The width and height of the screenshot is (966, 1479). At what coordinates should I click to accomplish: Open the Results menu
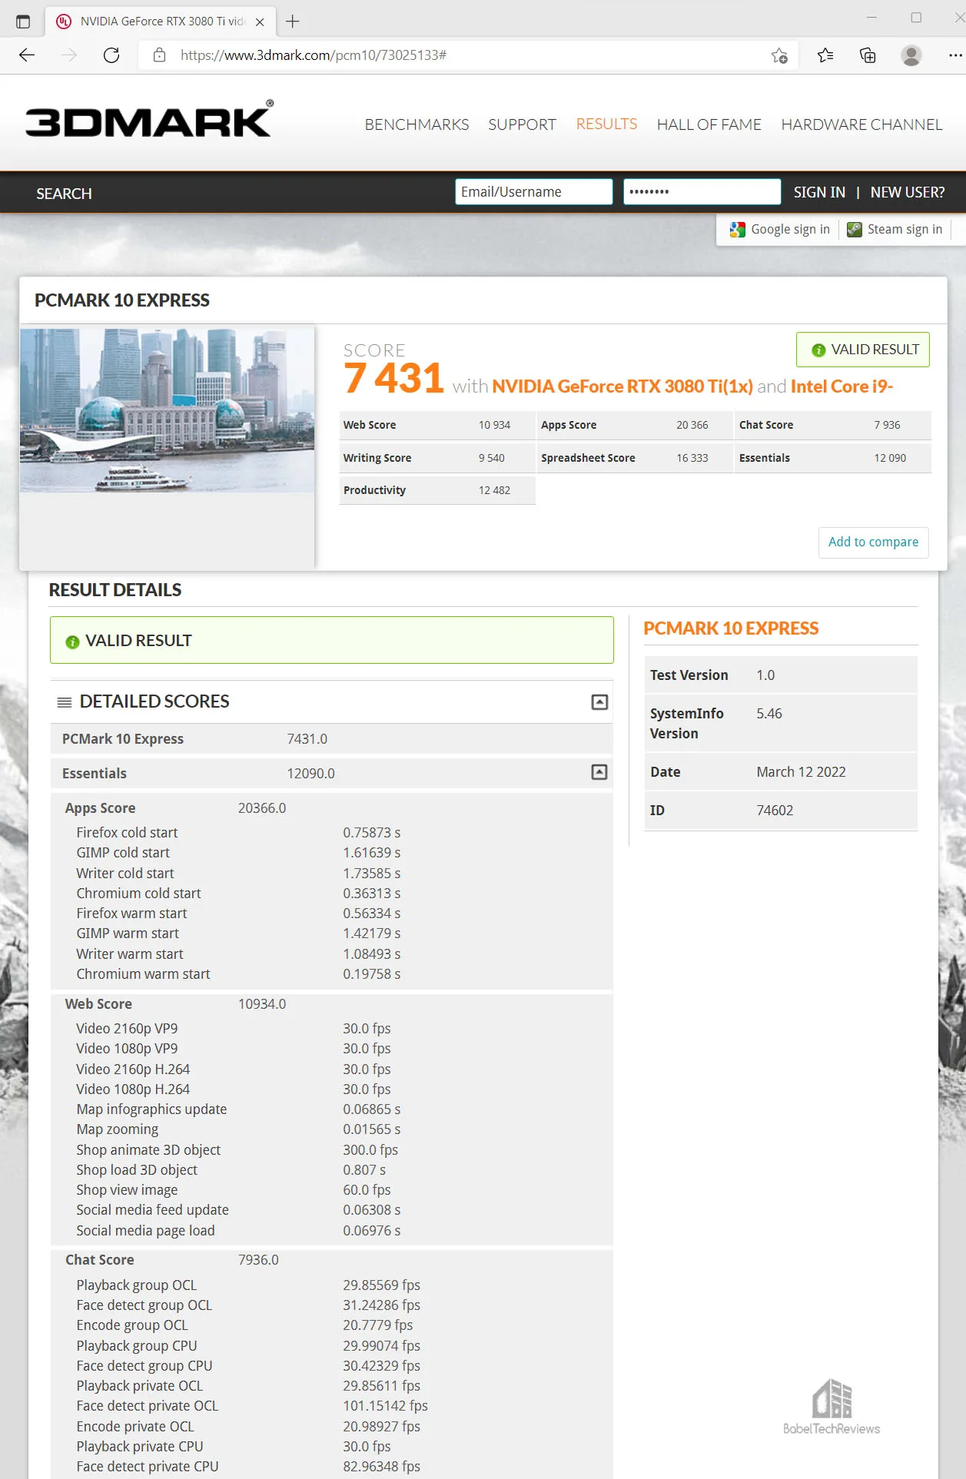[606, 124]
